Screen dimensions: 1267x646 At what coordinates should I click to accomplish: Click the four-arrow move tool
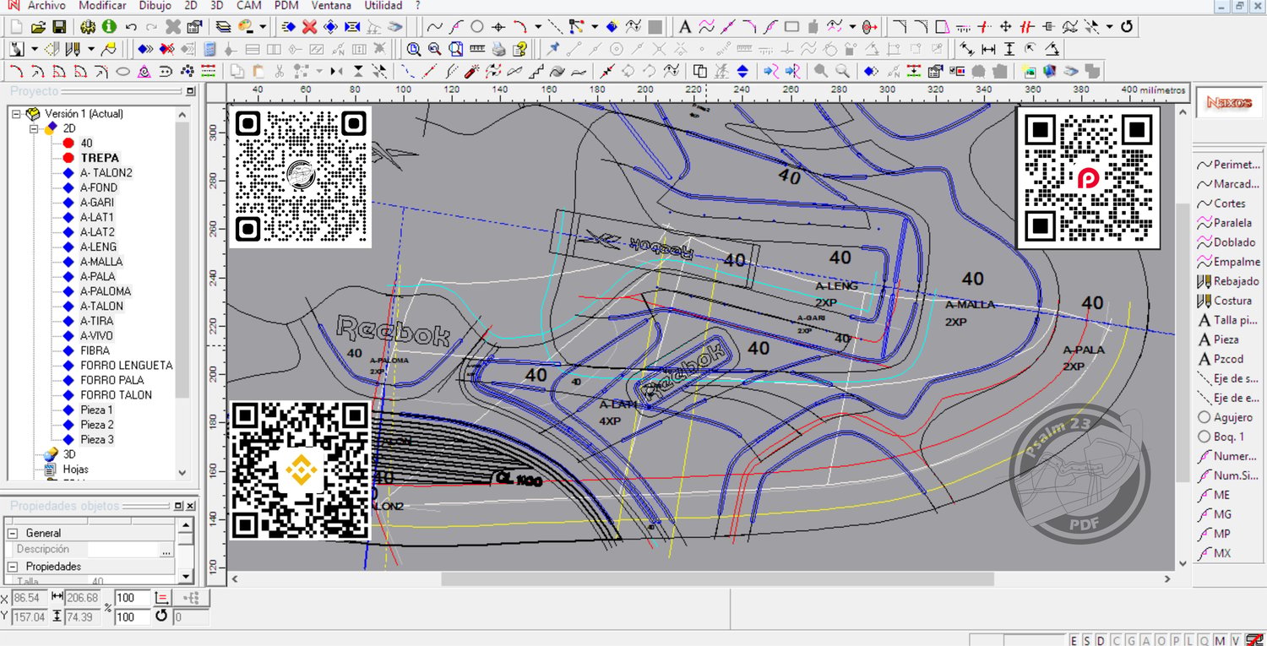click(x=1005, y=27)
